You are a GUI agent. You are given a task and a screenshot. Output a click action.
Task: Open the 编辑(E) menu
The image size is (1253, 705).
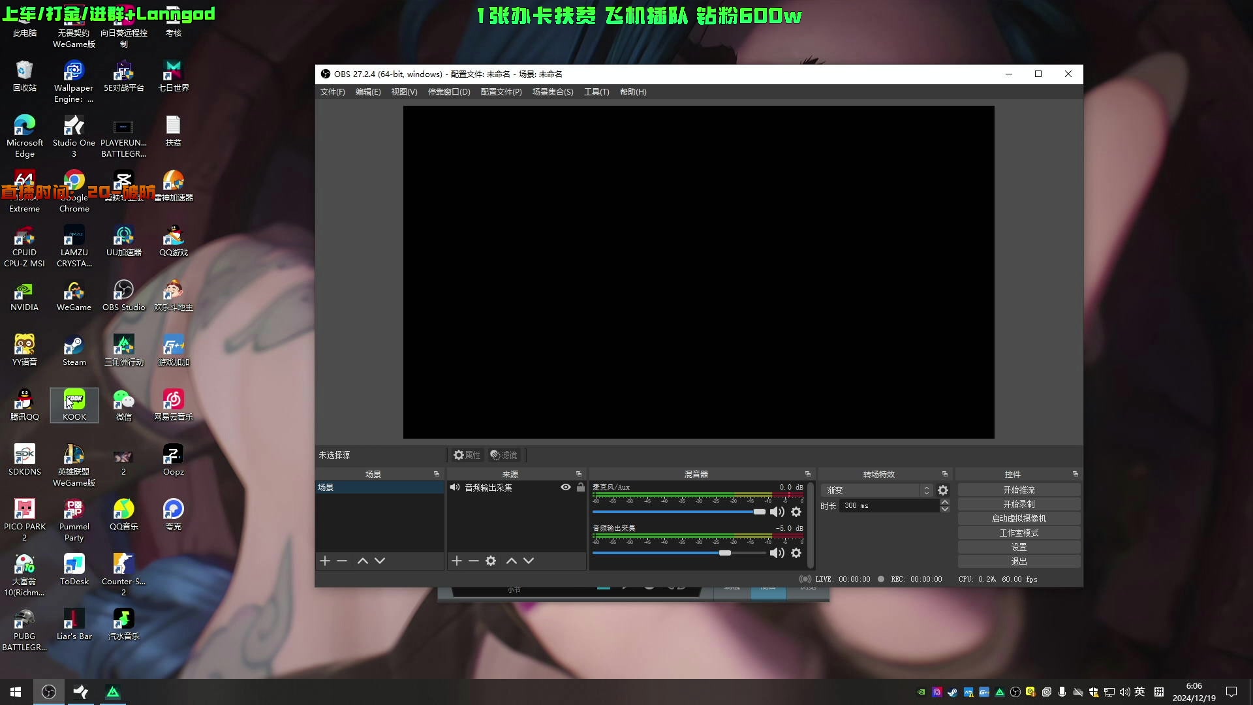[x=368, y=92]
